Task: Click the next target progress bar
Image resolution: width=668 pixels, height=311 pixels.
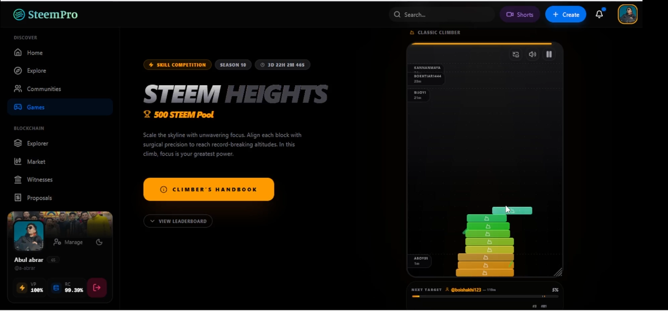Action: pos(485,296)
